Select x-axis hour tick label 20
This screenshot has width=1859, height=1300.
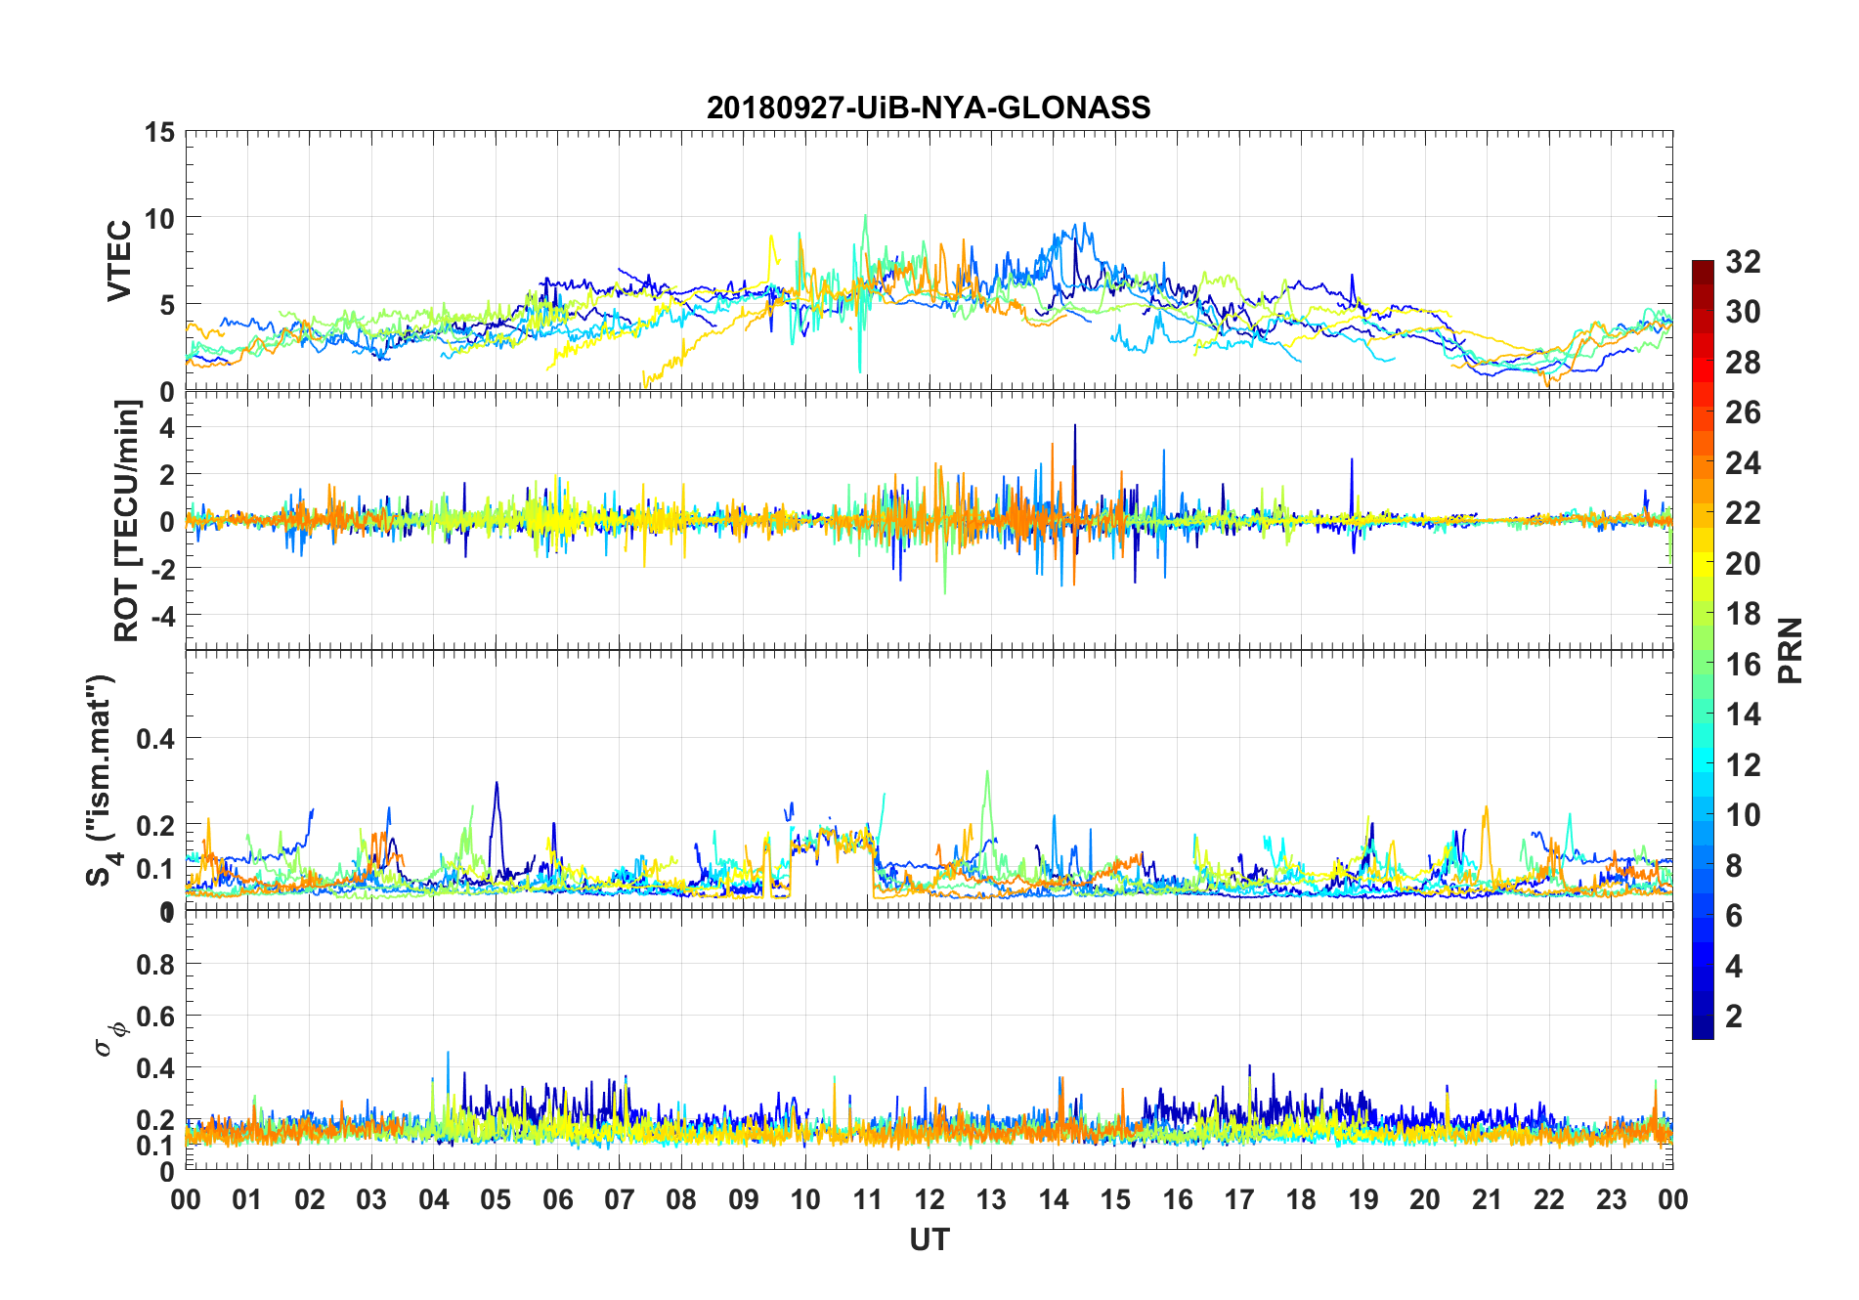point(1425,1199)
